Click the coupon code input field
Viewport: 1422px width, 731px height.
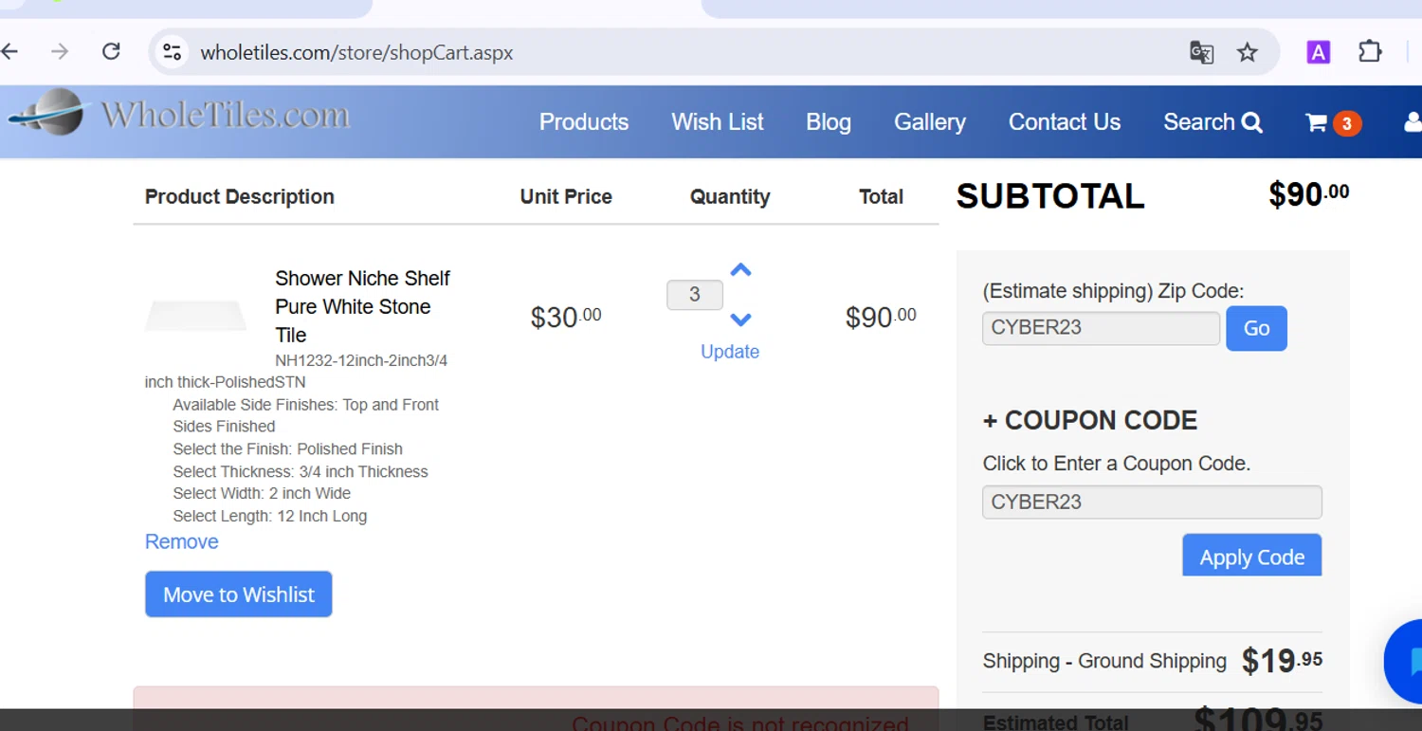pos(1152,503)
